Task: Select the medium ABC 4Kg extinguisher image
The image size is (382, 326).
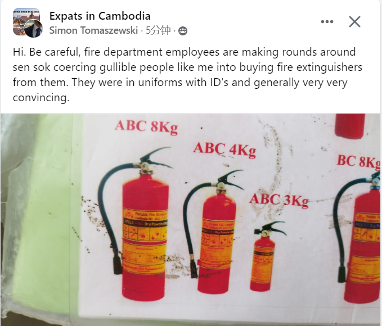Action: click(x=212, y=232)
